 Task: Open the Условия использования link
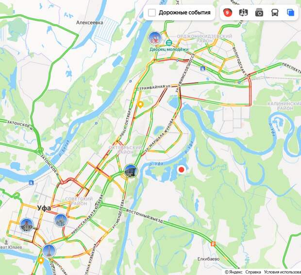tap(283, 272)
